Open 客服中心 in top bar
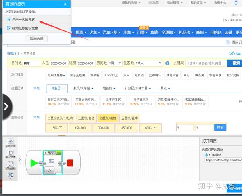Screen dimensions: 242x196 point(220,2)
